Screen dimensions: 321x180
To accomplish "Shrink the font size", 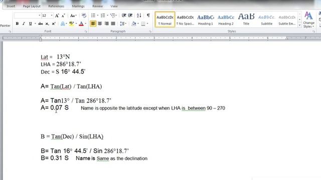I will click(63, 15).
